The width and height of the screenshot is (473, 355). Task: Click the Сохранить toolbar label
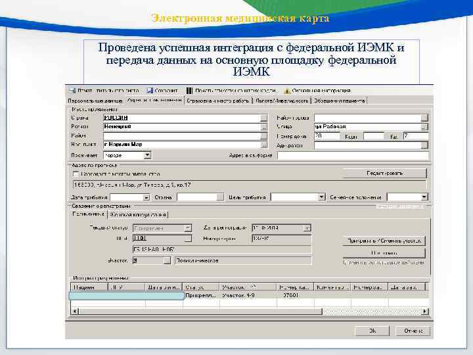(166, 91)
